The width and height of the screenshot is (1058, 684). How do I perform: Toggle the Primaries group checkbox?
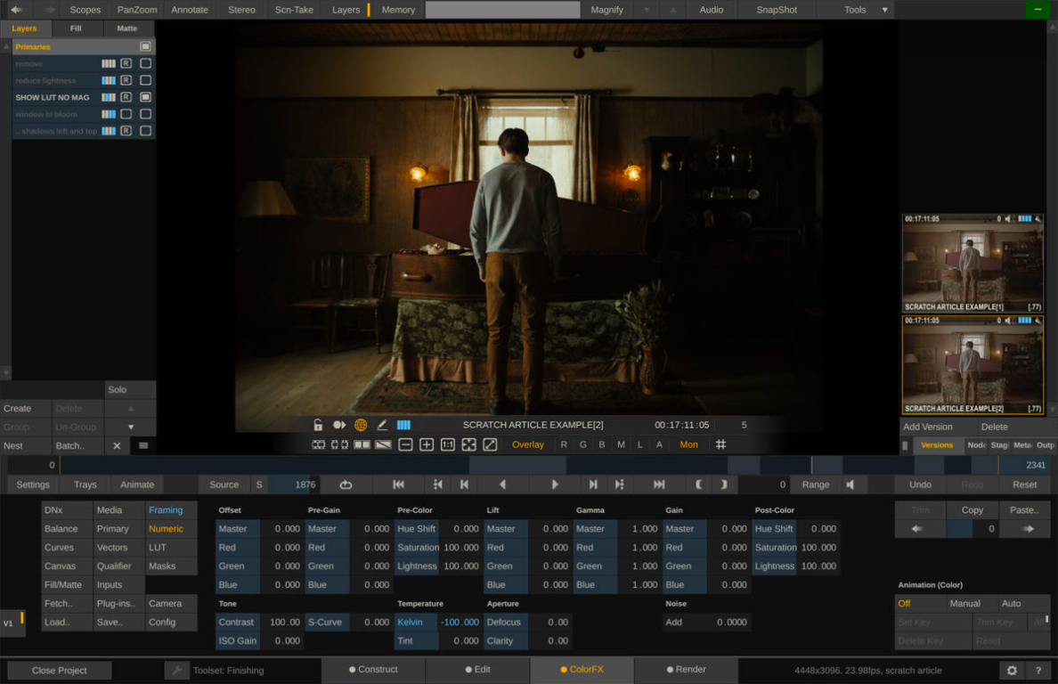click(145, 46)
